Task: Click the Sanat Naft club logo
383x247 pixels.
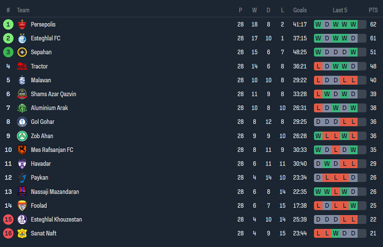Action: click(x=22, y=233)
